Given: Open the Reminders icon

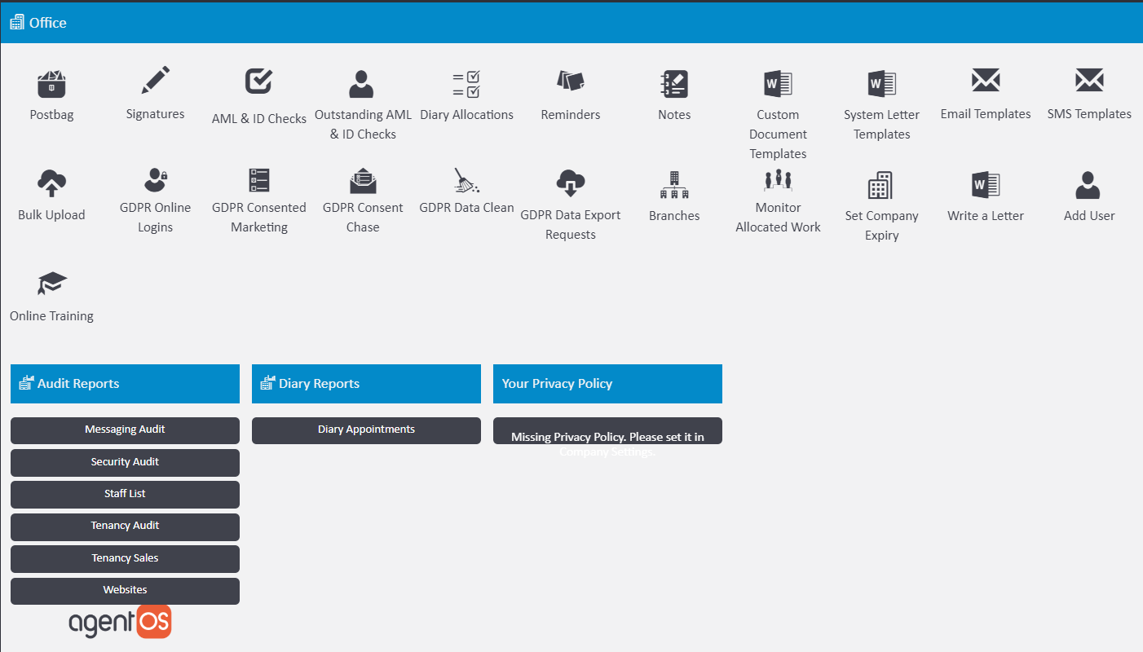Looking at the screenshot, I should point(570,81).
